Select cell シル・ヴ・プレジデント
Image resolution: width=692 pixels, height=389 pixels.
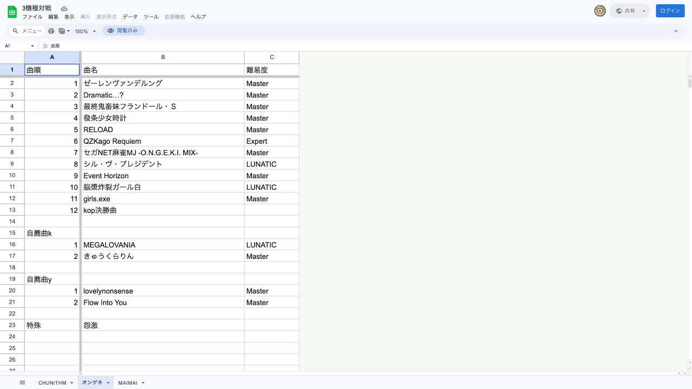pos(163,164)
